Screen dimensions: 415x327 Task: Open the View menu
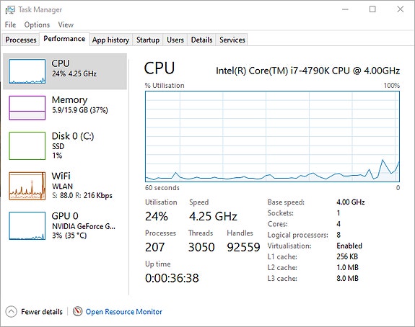pyautogui.click(x=66, y=24)
